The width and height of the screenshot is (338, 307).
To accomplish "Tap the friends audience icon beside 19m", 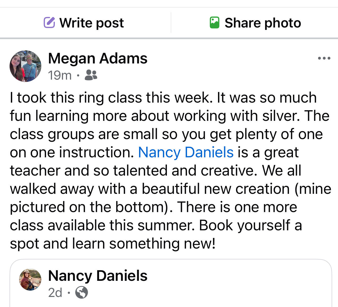I will [x=91, y=75].
